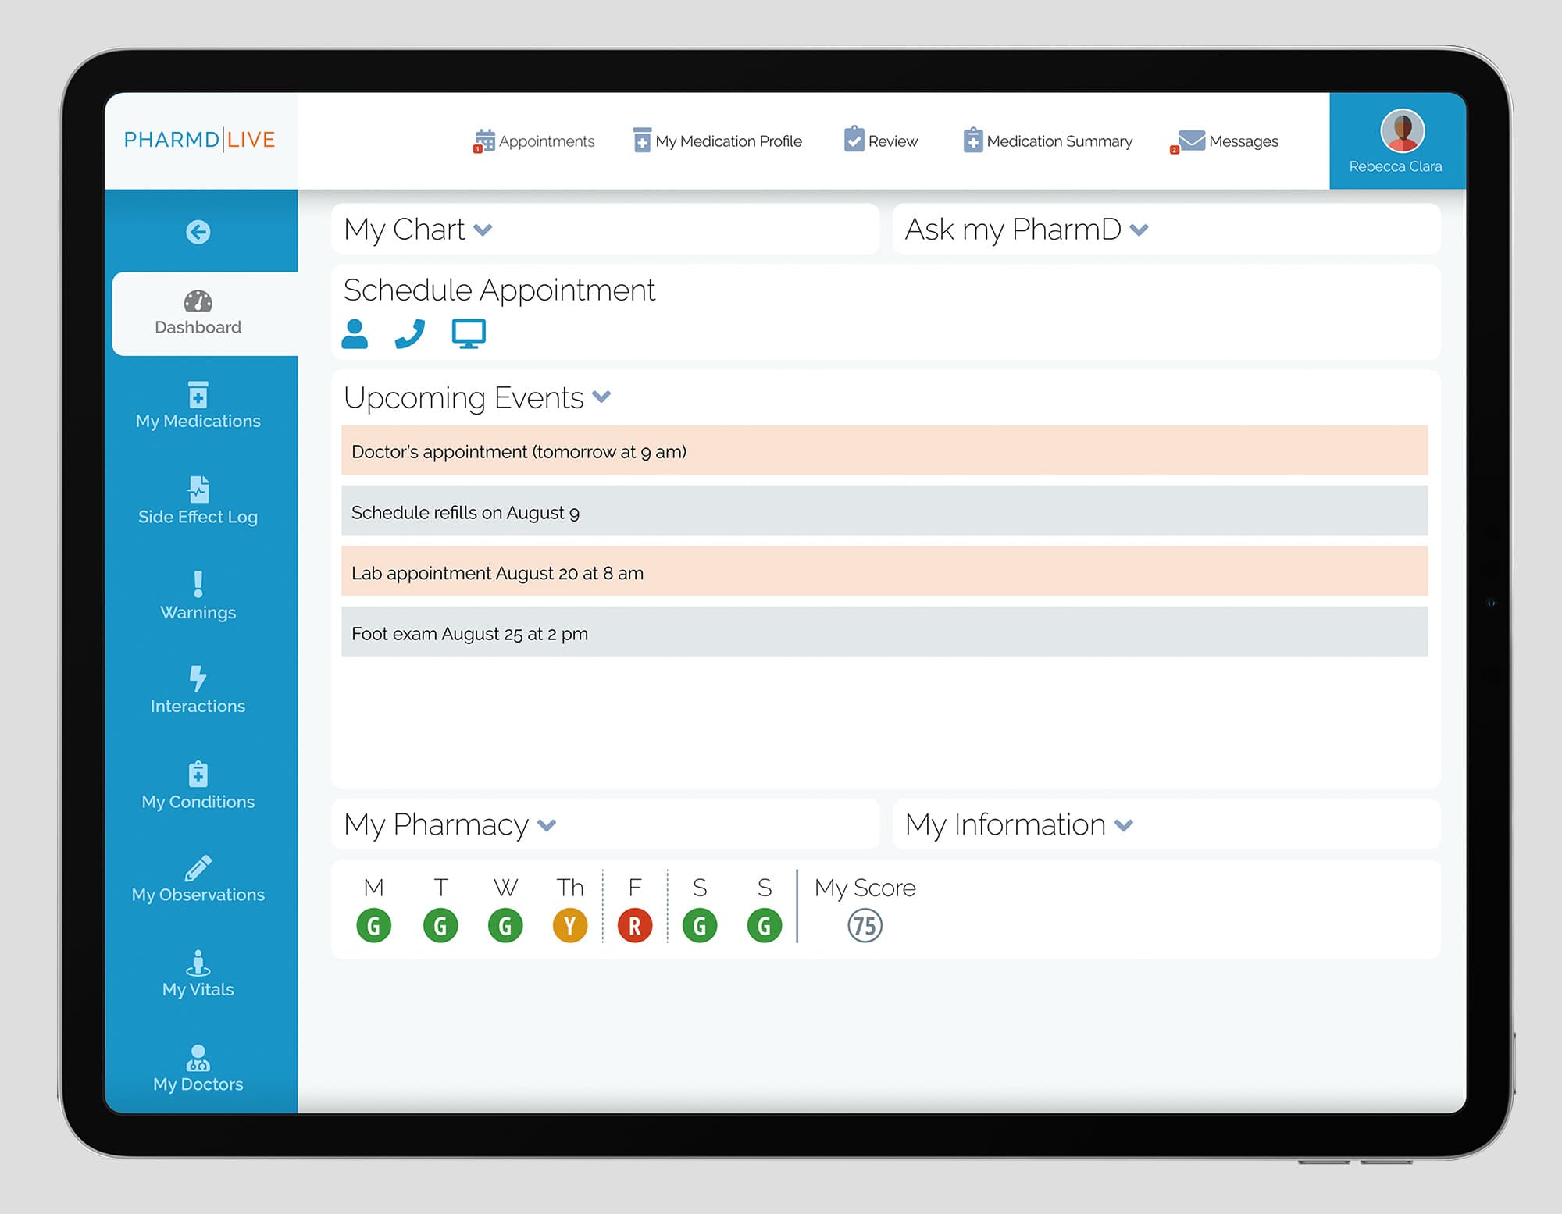Open My Observations in the sidebar

198,879
